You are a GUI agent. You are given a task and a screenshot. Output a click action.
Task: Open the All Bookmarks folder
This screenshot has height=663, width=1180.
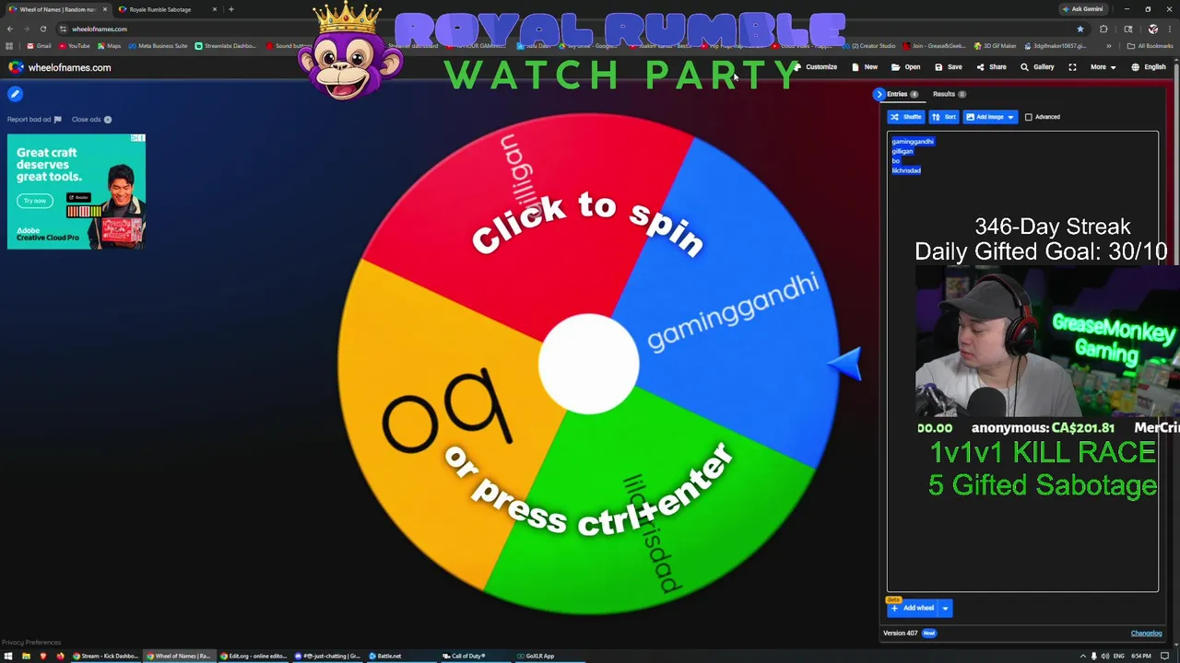tap(1150, 46)
